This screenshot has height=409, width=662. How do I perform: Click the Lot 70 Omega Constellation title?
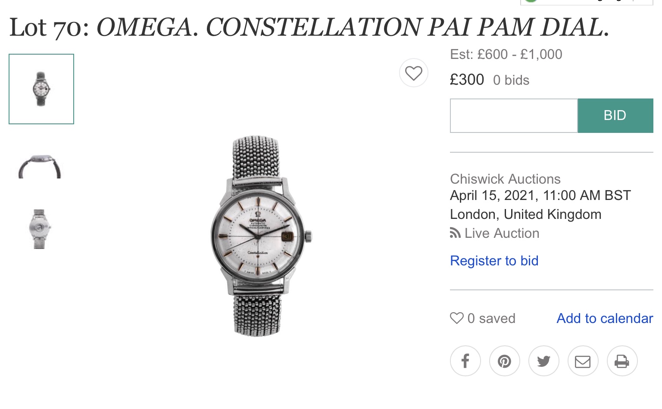pos(309,27)
